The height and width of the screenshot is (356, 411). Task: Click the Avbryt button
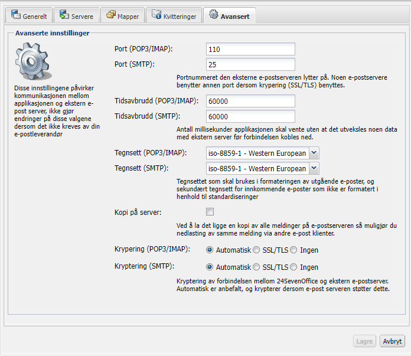pyautogui.click(x=392, y=341)
